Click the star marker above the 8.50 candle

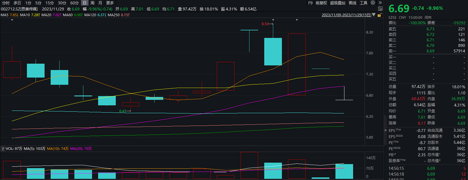[x=273, y=20]
